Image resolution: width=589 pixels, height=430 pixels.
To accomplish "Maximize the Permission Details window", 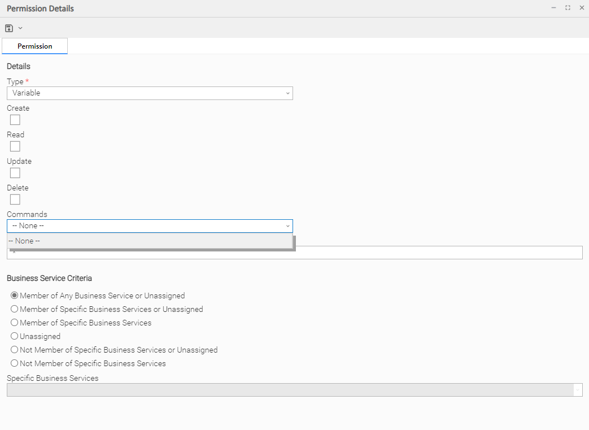I will tap(568, 8).
